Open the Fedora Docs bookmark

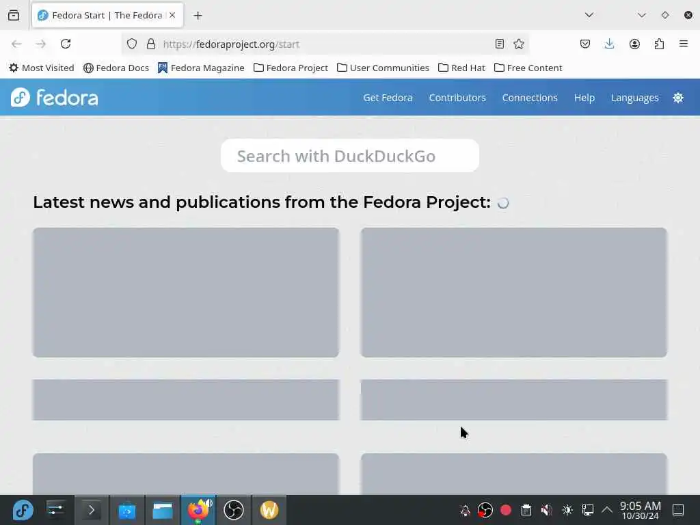click(116, 68)
